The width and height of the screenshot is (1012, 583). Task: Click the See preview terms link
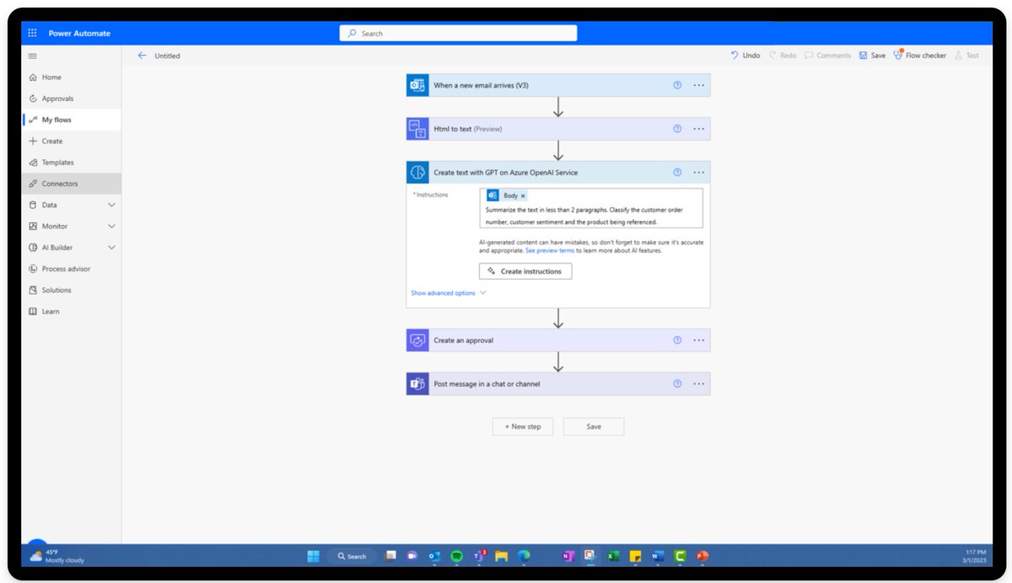pyautogui.click(x=549, y=250)
